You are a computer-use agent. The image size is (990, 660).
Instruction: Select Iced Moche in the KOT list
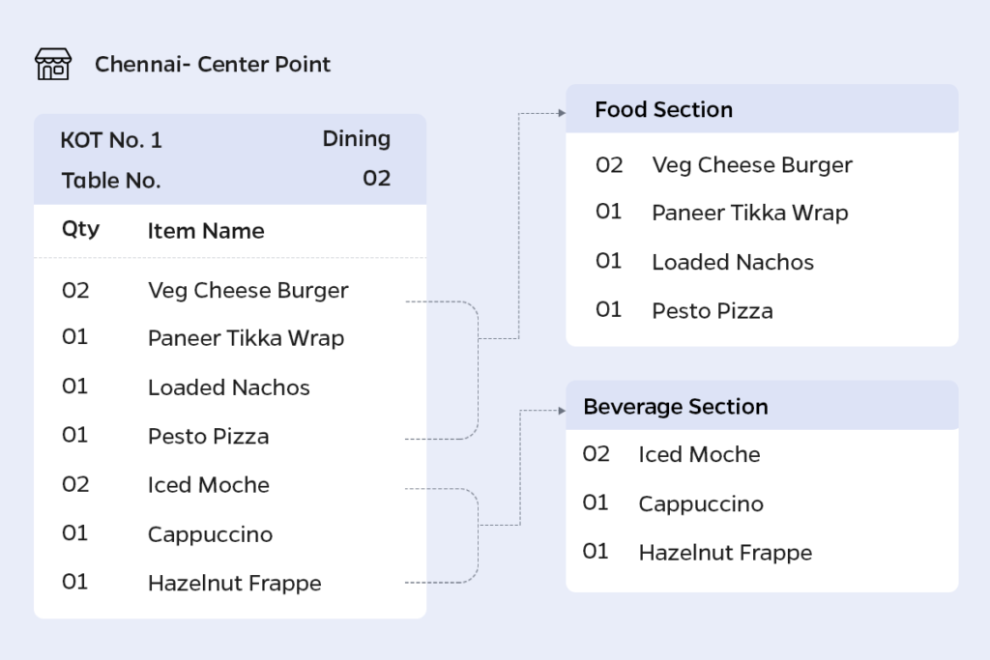pos(209,485)
